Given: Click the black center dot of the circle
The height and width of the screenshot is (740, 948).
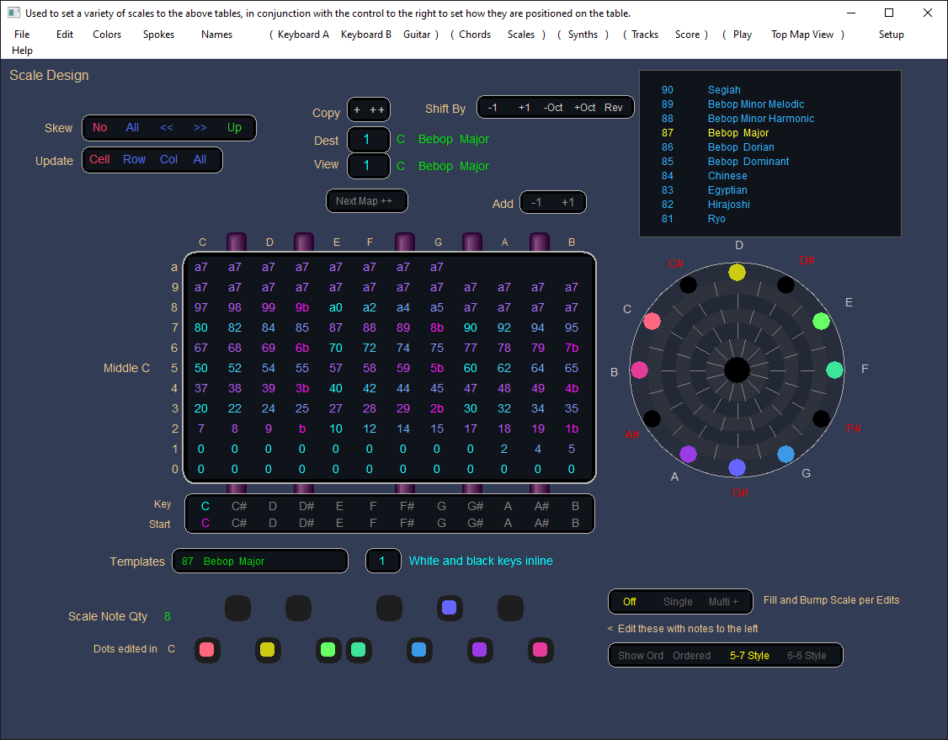Looking at the screenshot, I should click(737, 369).
